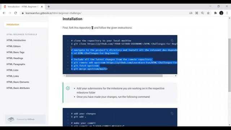231x130 pixels.
Task: Open the HTML Lists page
Action: 12,70
